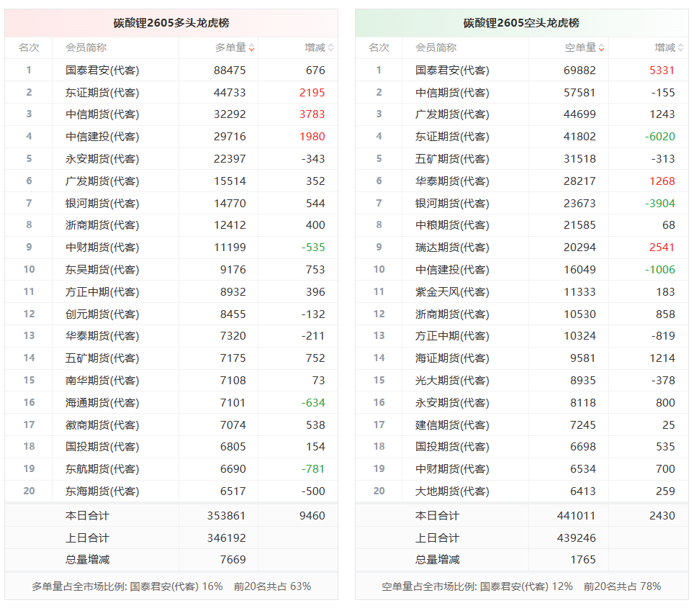Select 广发期货(代客) in short table

point(452,114)
